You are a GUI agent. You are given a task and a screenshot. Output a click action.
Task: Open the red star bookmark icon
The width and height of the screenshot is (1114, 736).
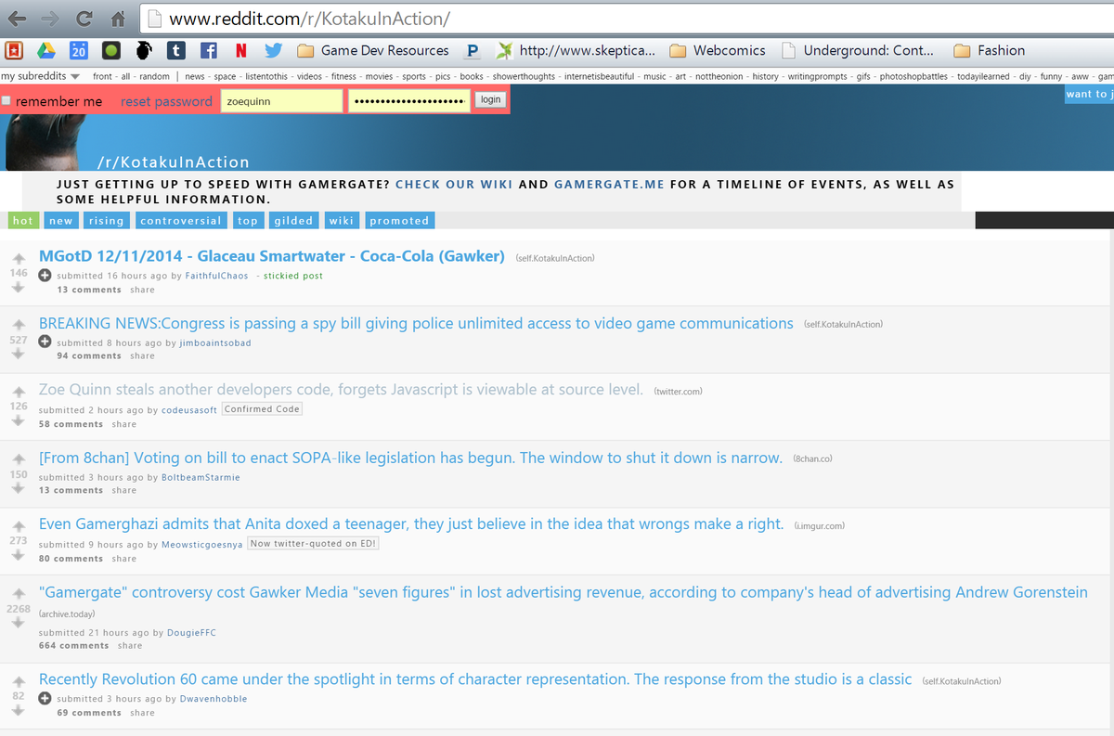(13, 50)
